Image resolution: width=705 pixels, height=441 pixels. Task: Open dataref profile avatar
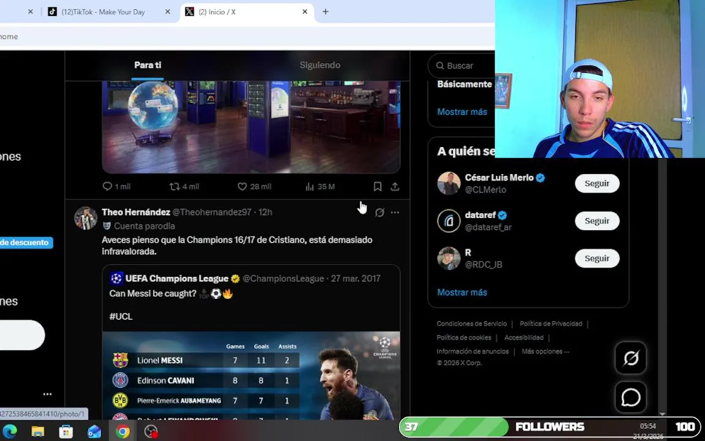449,221
